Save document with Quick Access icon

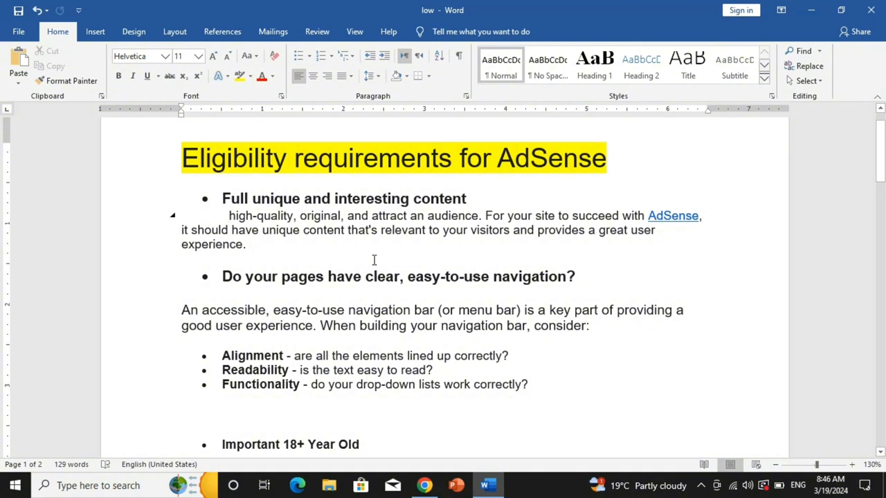point(18,10)
